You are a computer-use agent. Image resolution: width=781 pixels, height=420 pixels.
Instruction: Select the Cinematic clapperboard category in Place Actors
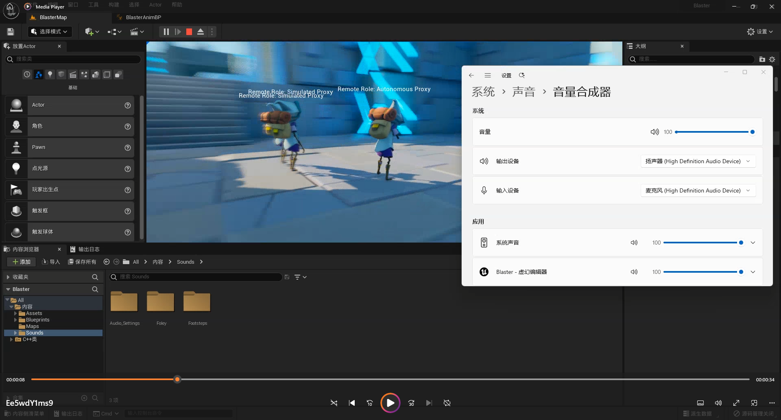[x=73, y=74]
